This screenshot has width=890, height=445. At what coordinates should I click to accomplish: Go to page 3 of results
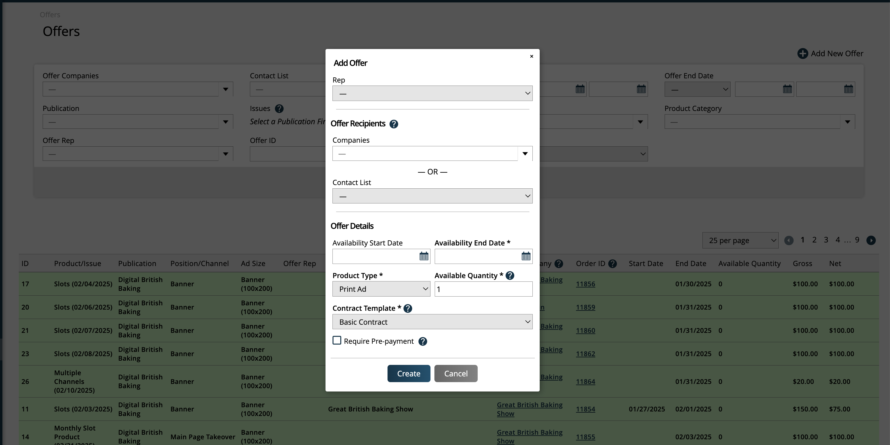[x=826, y=240]
